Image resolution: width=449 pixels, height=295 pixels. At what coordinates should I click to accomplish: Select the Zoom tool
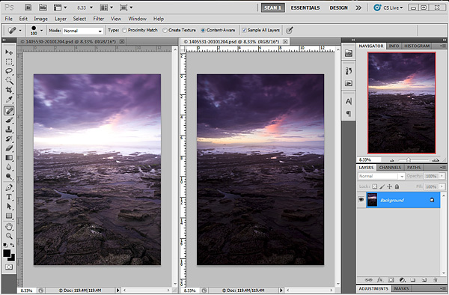point(9,237)
